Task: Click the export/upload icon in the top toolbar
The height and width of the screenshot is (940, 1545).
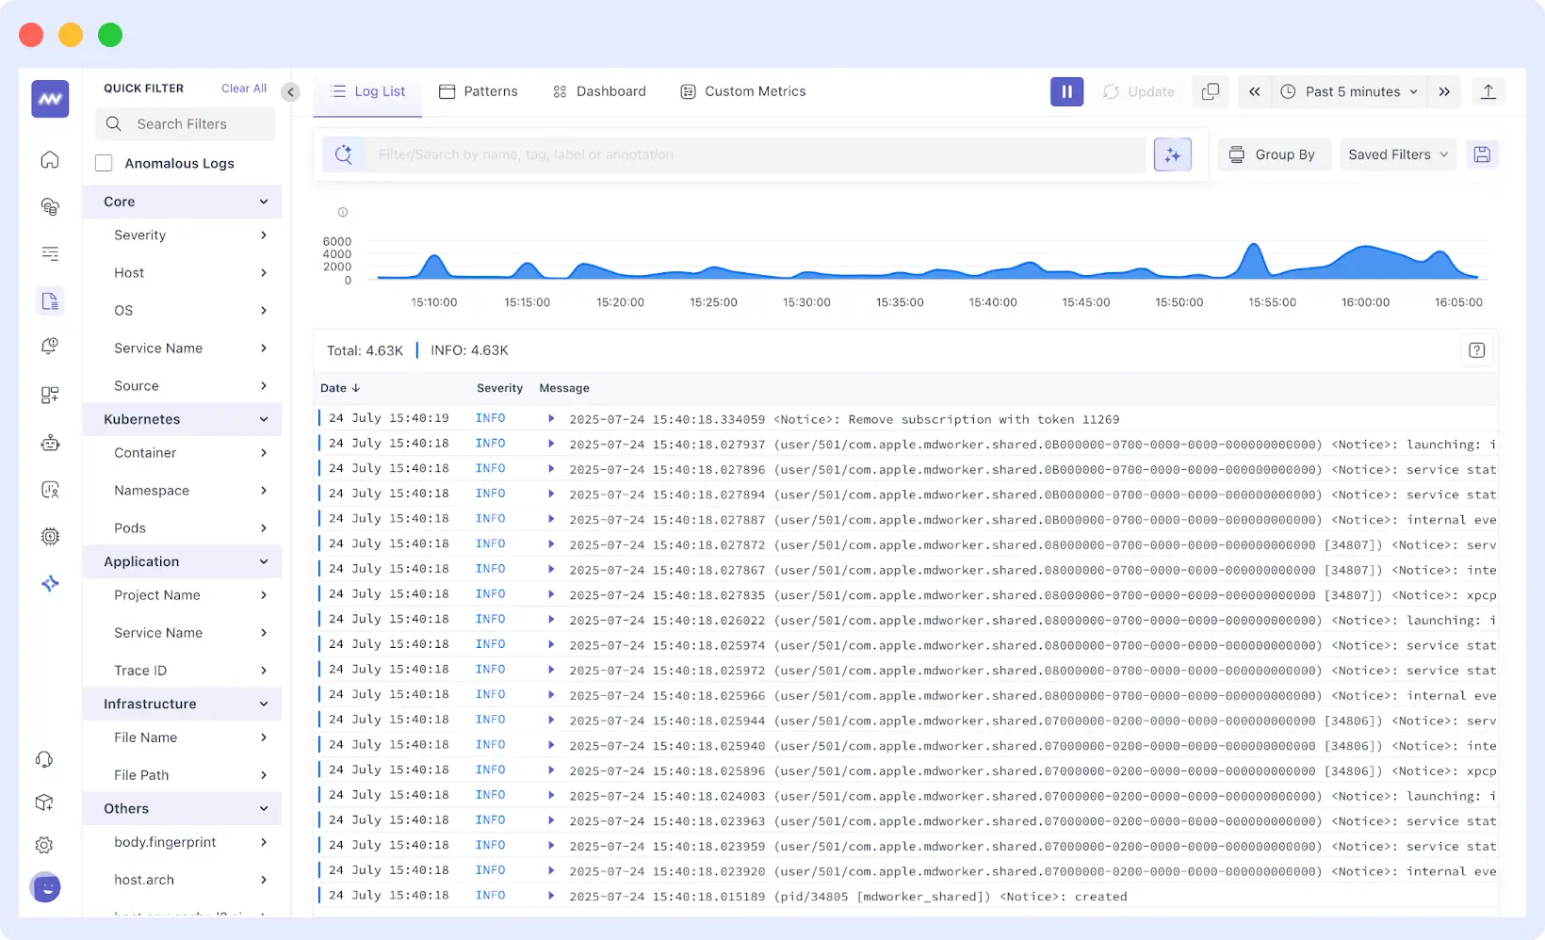Action: (x=1488, y=91)
